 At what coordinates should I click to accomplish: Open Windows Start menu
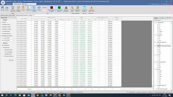click(x=2, y=95)
